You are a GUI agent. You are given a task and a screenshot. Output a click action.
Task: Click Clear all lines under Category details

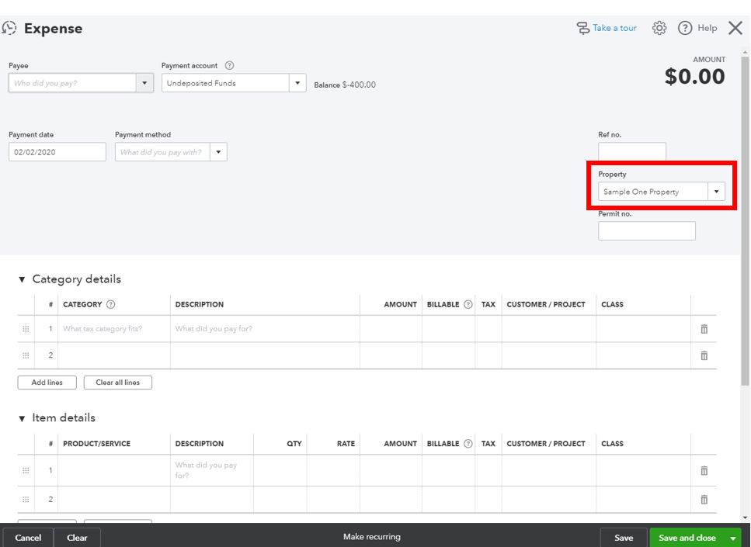tap(118, 383)
